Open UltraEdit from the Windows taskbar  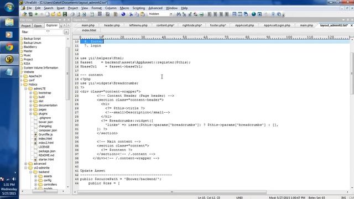[x=9, y=60]
